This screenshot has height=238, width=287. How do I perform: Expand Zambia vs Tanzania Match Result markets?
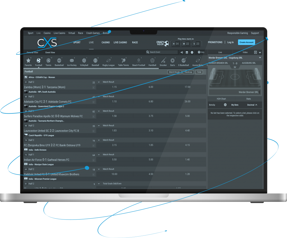99,82
